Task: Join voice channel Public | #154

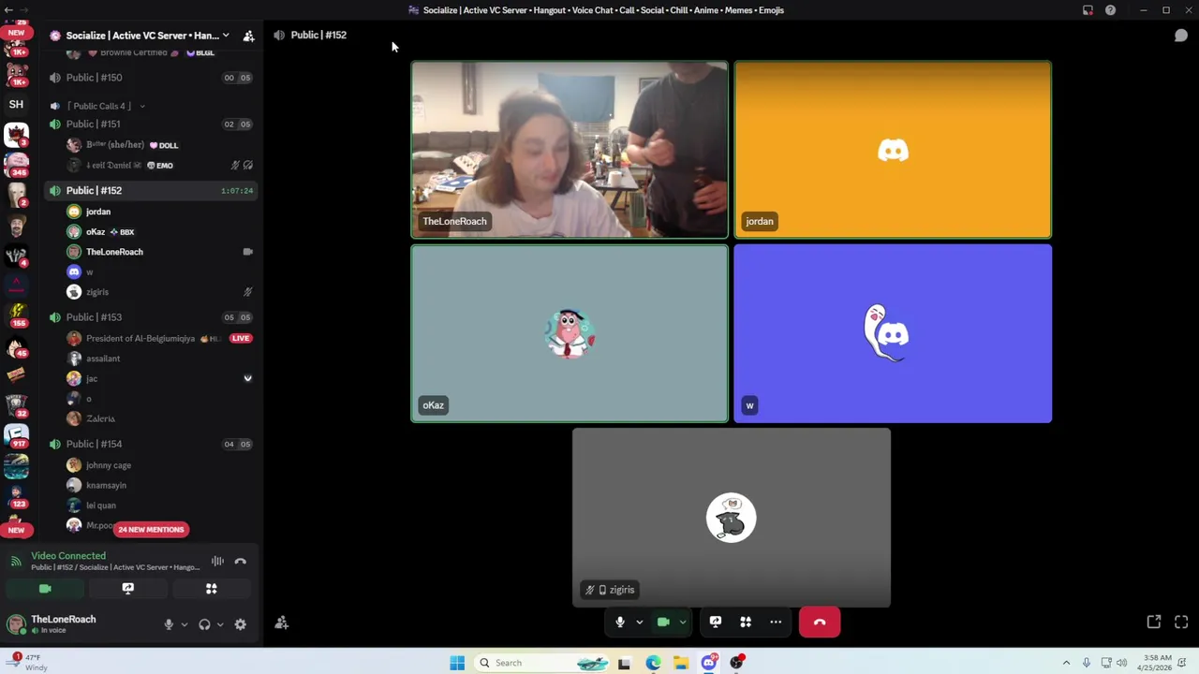Action: pos(151,444)
